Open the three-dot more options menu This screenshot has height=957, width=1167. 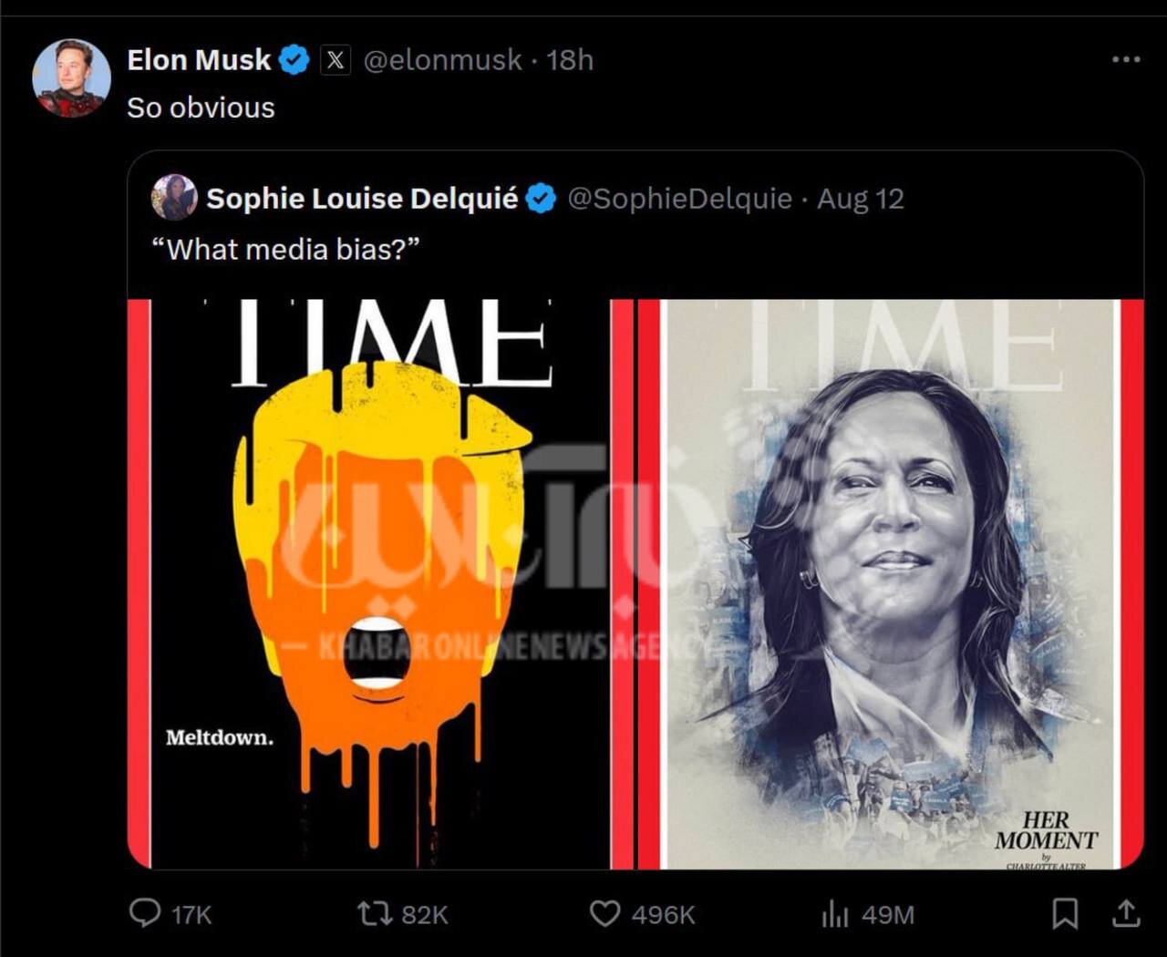[1126, 59]
